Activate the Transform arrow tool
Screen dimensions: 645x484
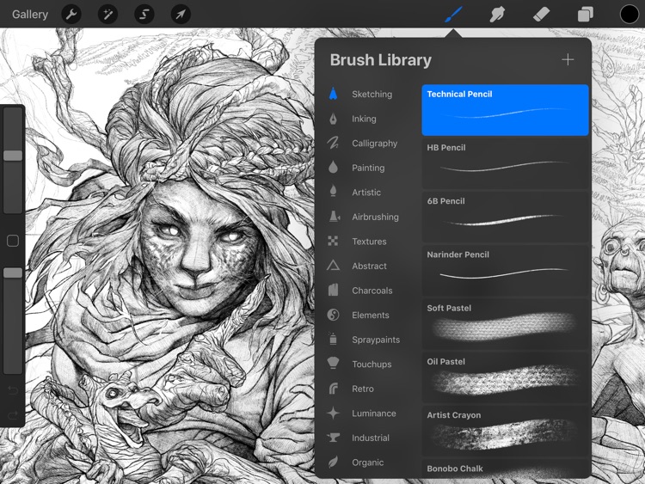(x=181, y=15)
